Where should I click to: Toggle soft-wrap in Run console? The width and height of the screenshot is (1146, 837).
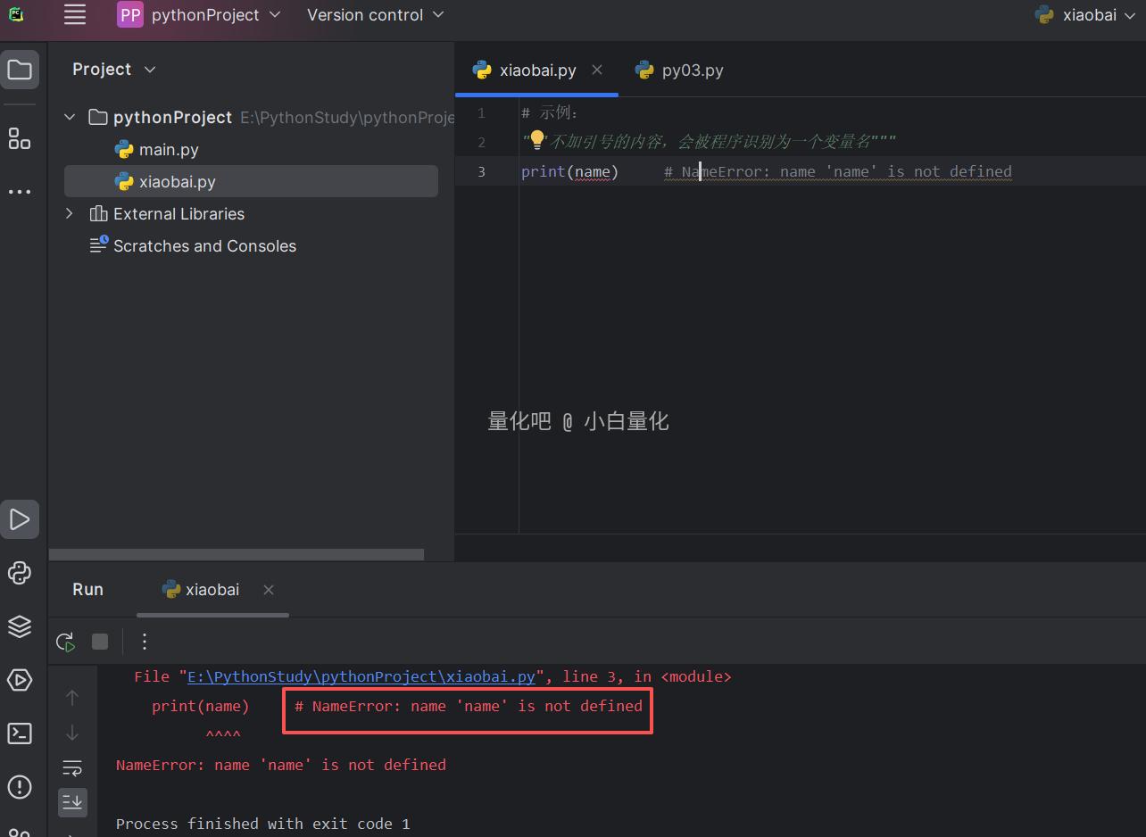[x=72, y=767]
